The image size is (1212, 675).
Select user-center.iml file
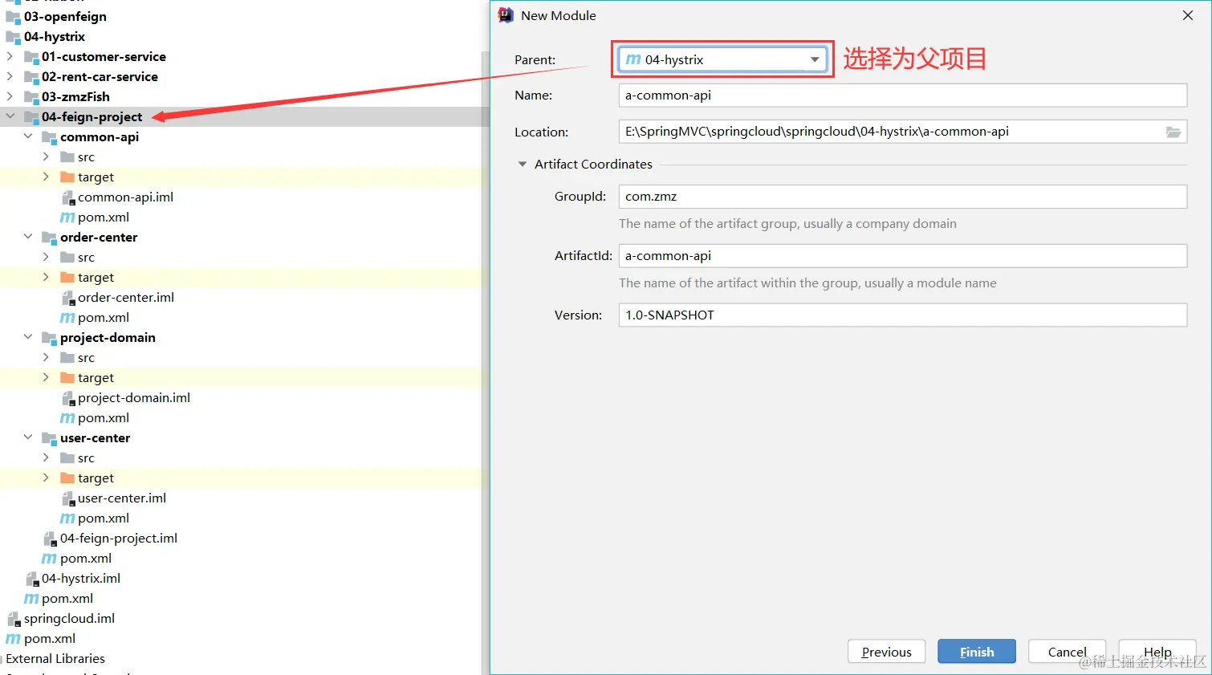(122, 498)
